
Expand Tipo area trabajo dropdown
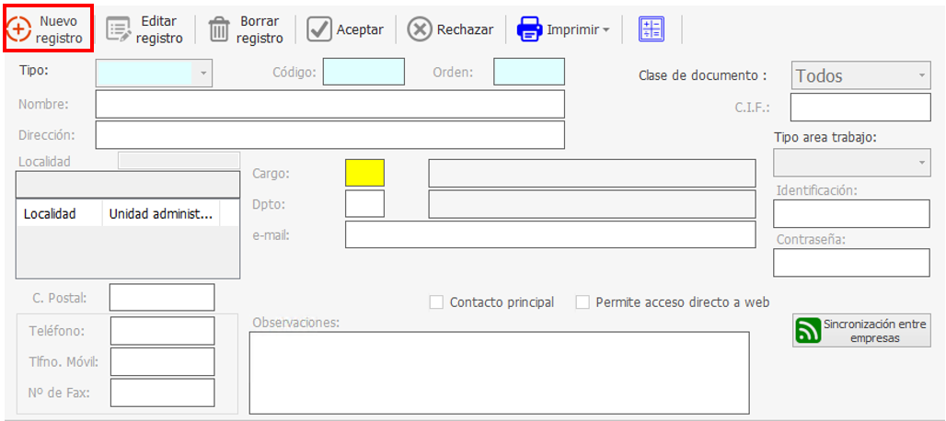(x=852, y=163)
